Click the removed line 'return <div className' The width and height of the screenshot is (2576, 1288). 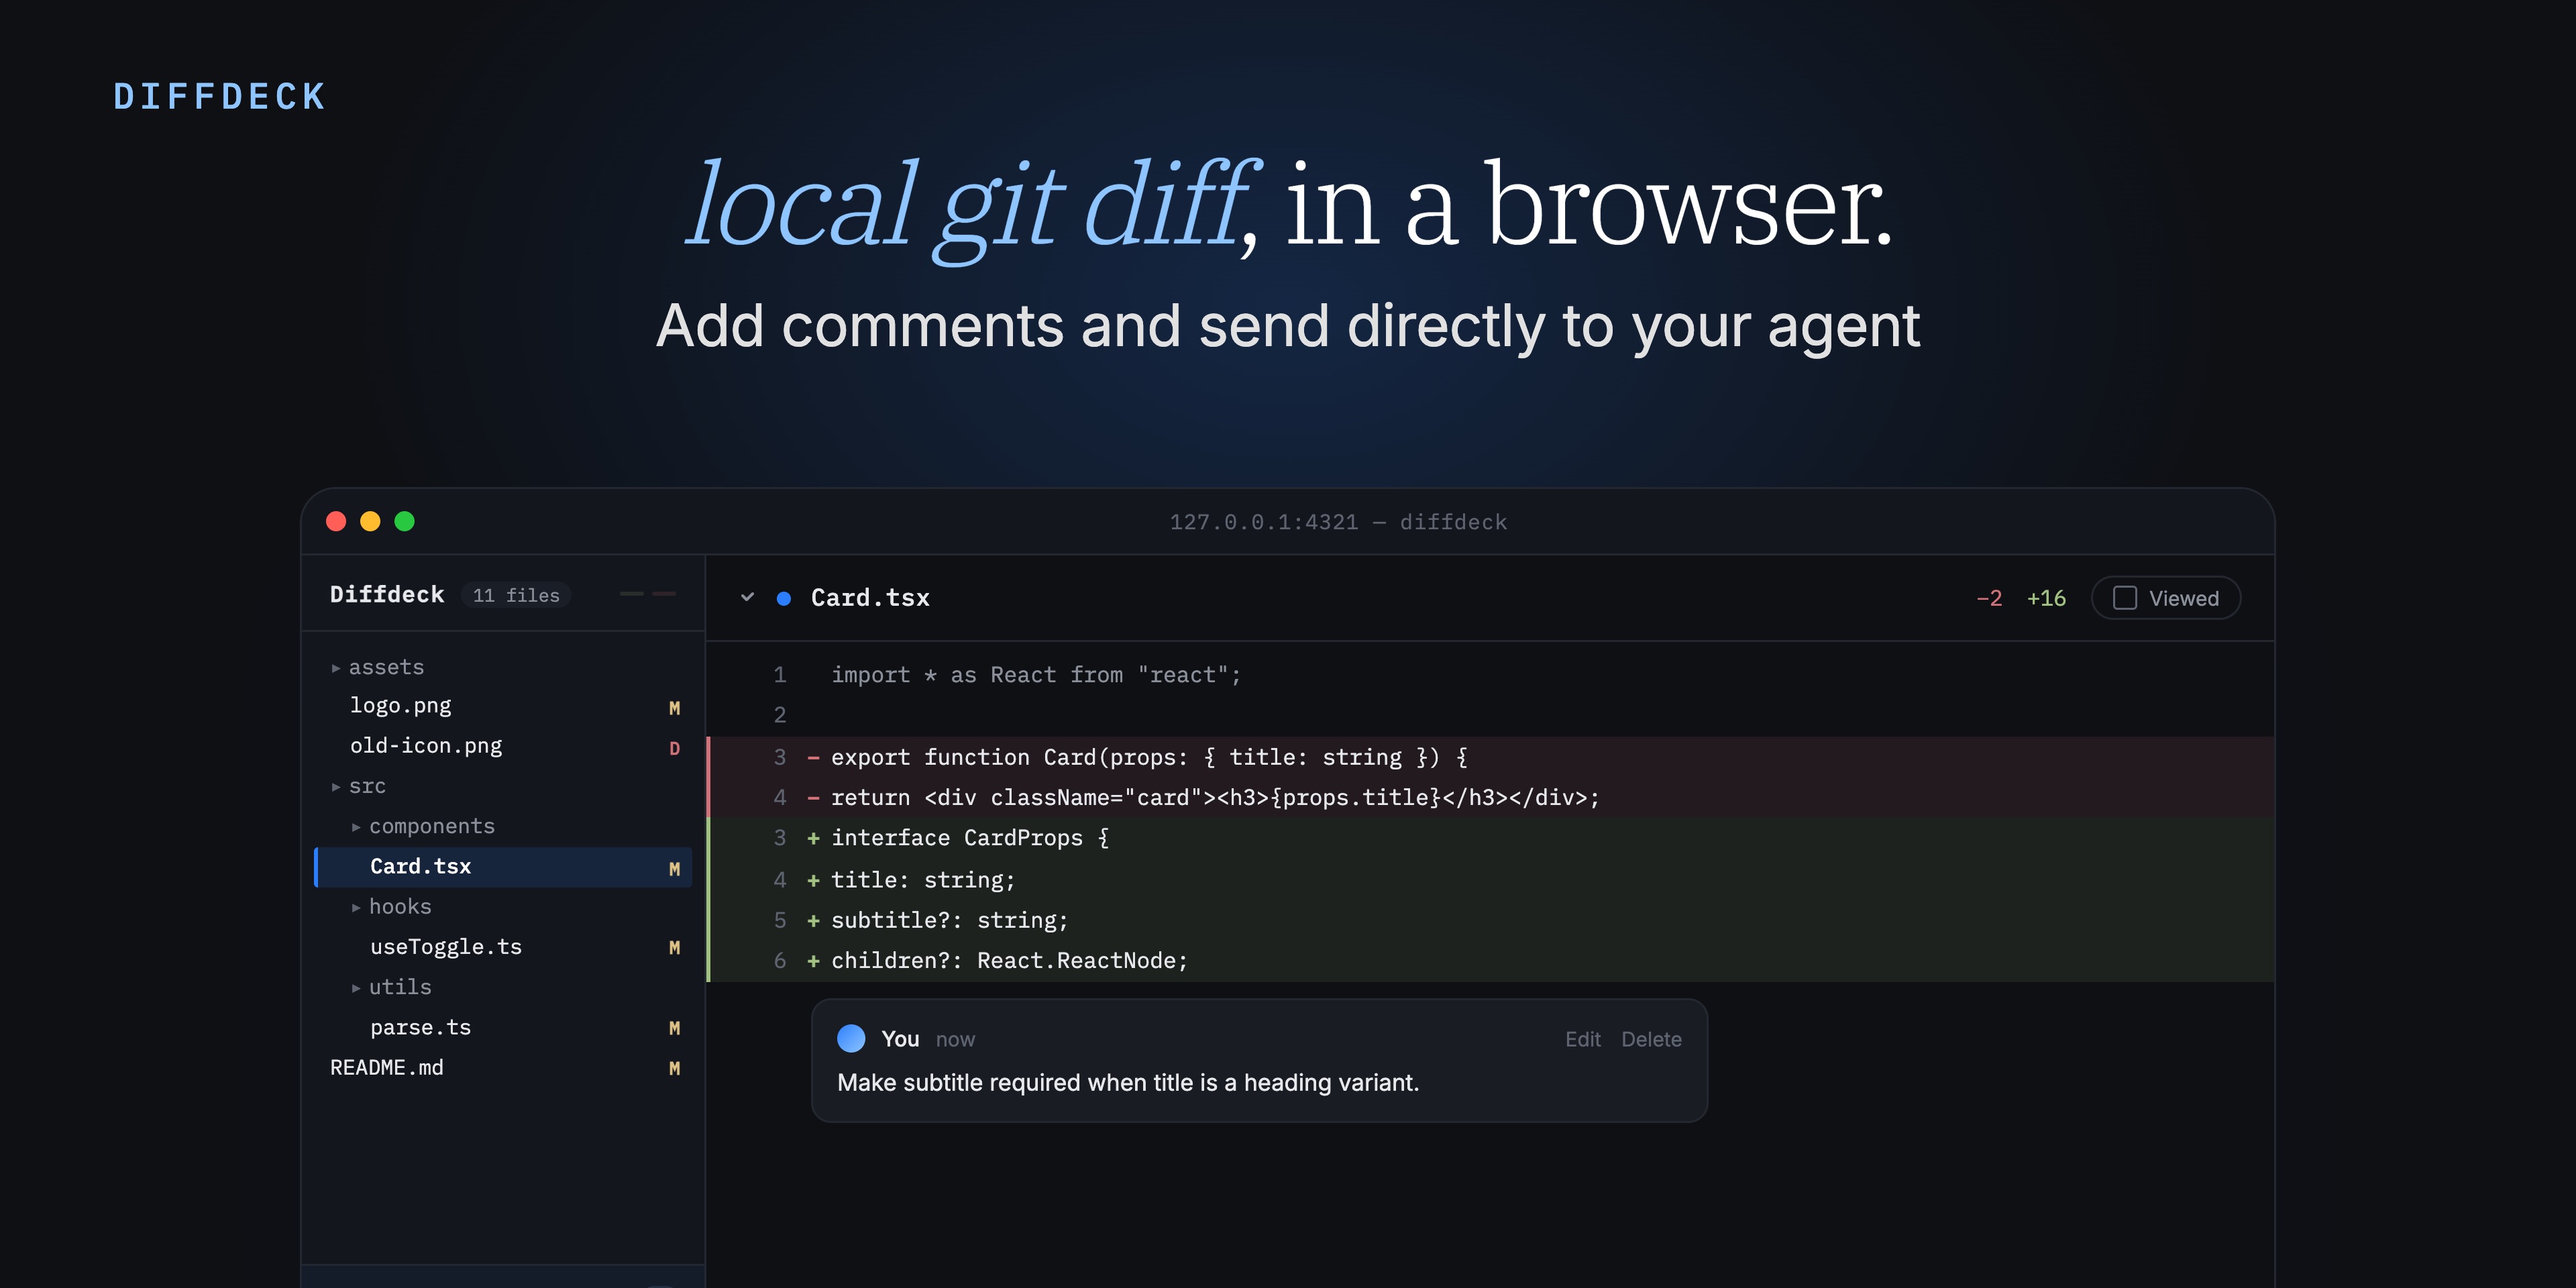(1490, 798)
